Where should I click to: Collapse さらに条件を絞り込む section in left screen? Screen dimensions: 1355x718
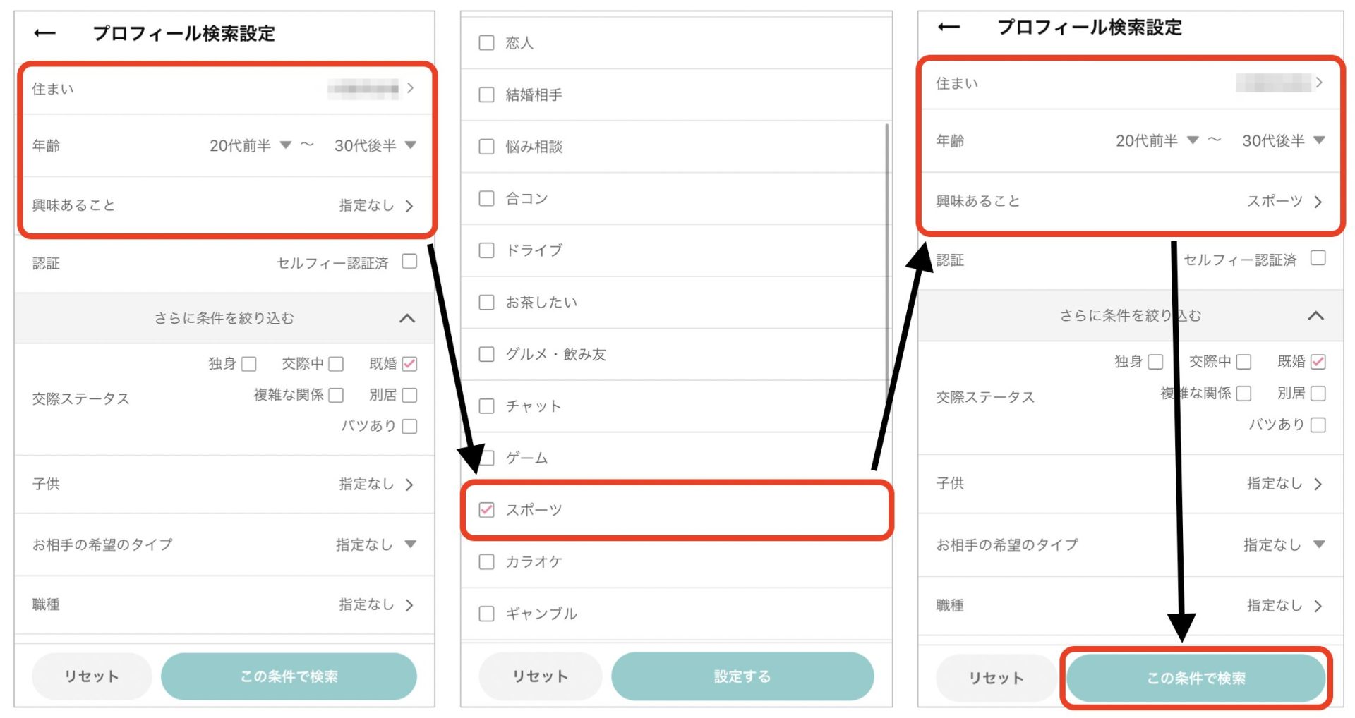point(407,318)
